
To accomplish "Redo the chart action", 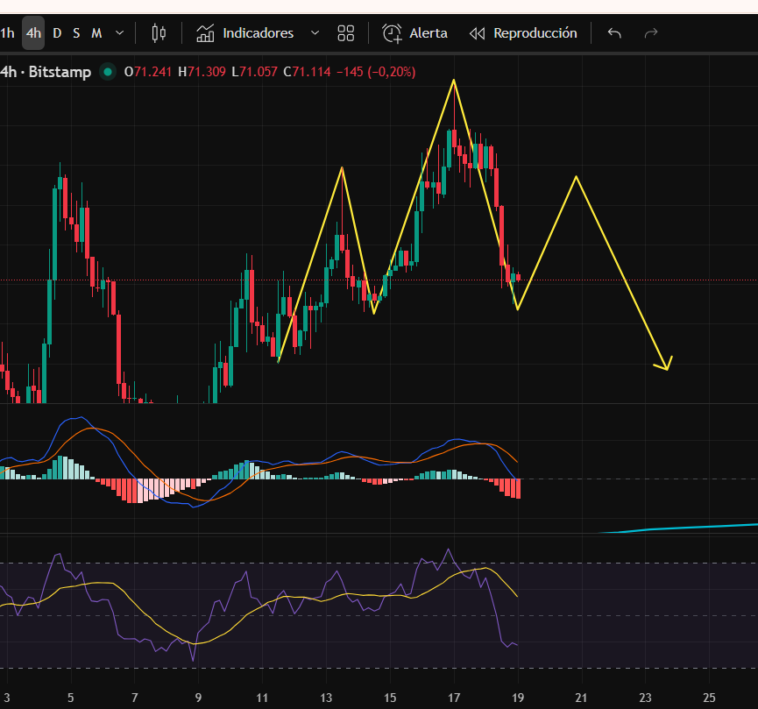I will coord(651,33).
